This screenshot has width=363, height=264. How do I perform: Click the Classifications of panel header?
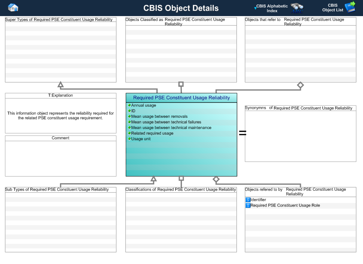pos(181,190)
